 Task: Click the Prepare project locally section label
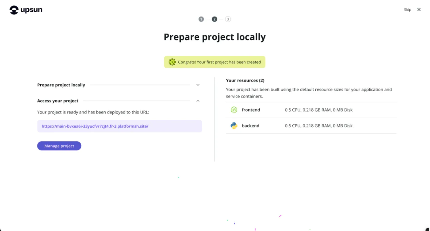click(61, 85)
